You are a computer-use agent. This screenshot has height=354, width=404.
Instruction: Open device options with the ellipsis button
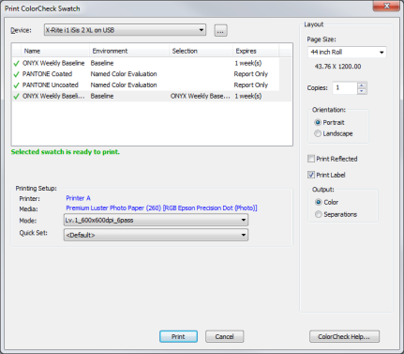coord(220,30)
